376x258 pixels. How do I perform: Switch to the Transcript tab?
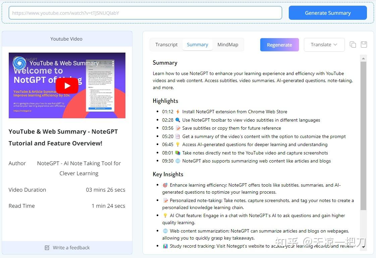point(166,44)
